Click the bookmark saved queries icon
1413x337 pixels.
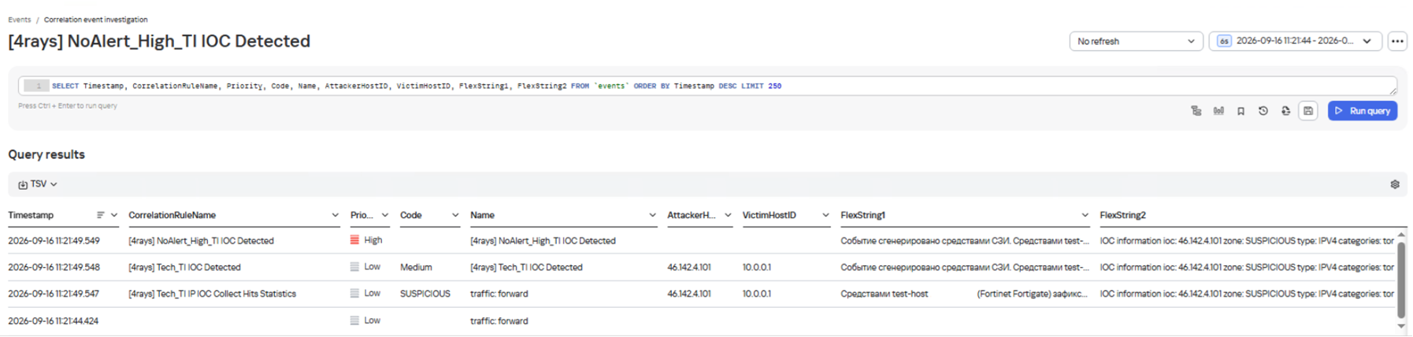pos(1241,111)
